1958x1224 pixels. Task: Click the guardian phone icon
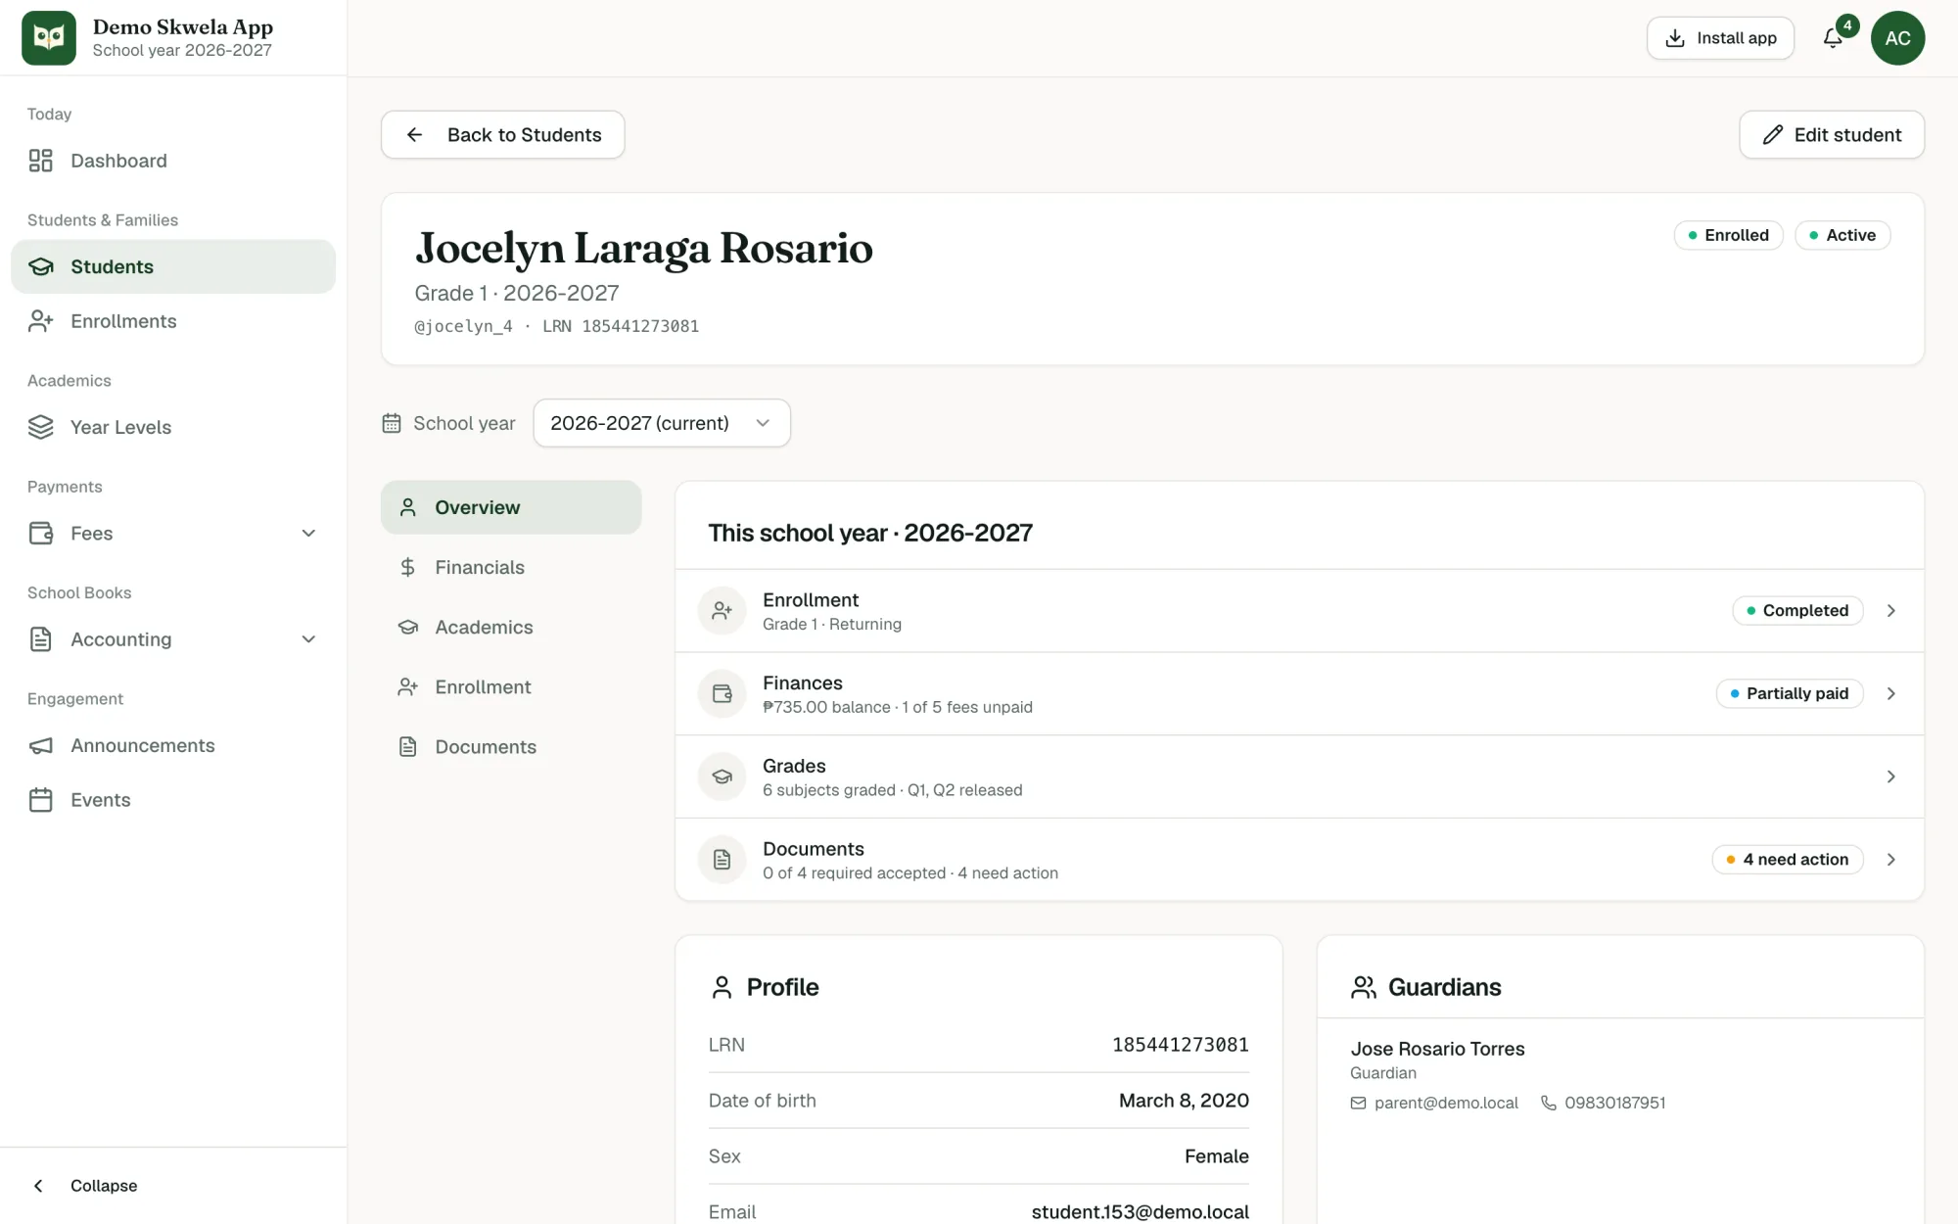(1549, 1104)
